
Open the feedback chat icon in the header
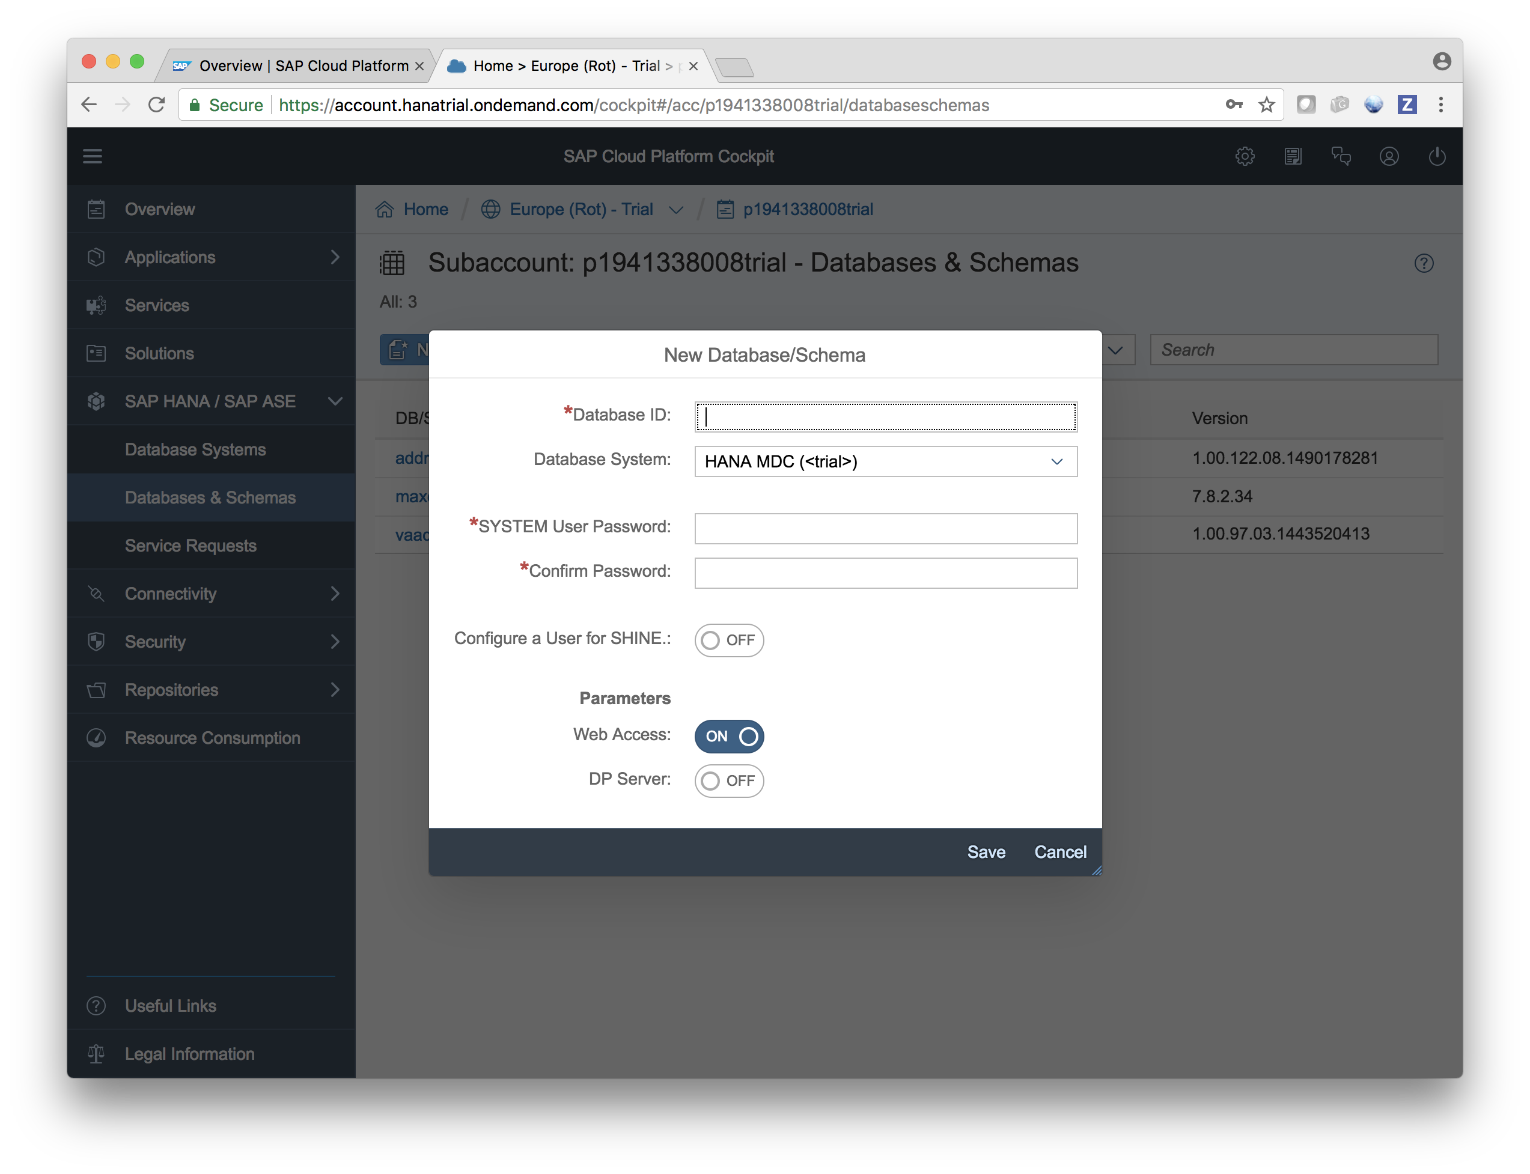[x=1341, y=156]
